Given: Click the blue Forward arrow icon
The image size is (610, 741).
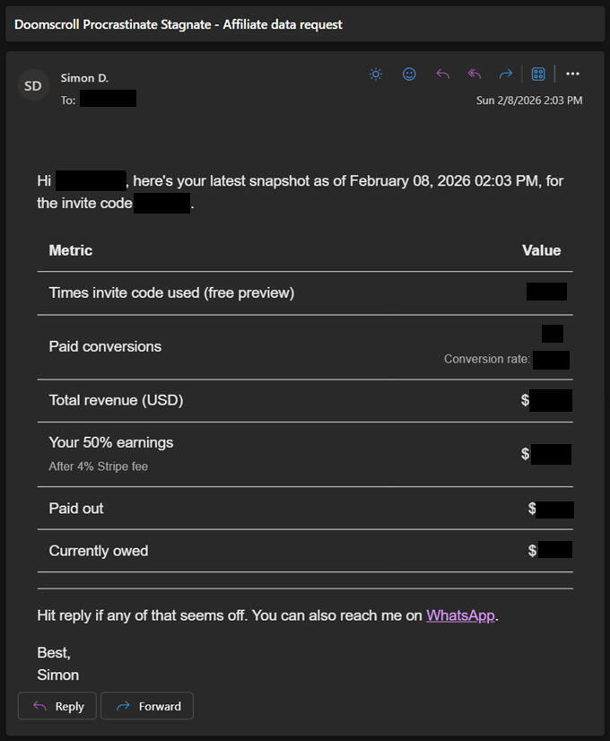Looking at the screenshot, I should pyautogui.click(x=505, y=74).
